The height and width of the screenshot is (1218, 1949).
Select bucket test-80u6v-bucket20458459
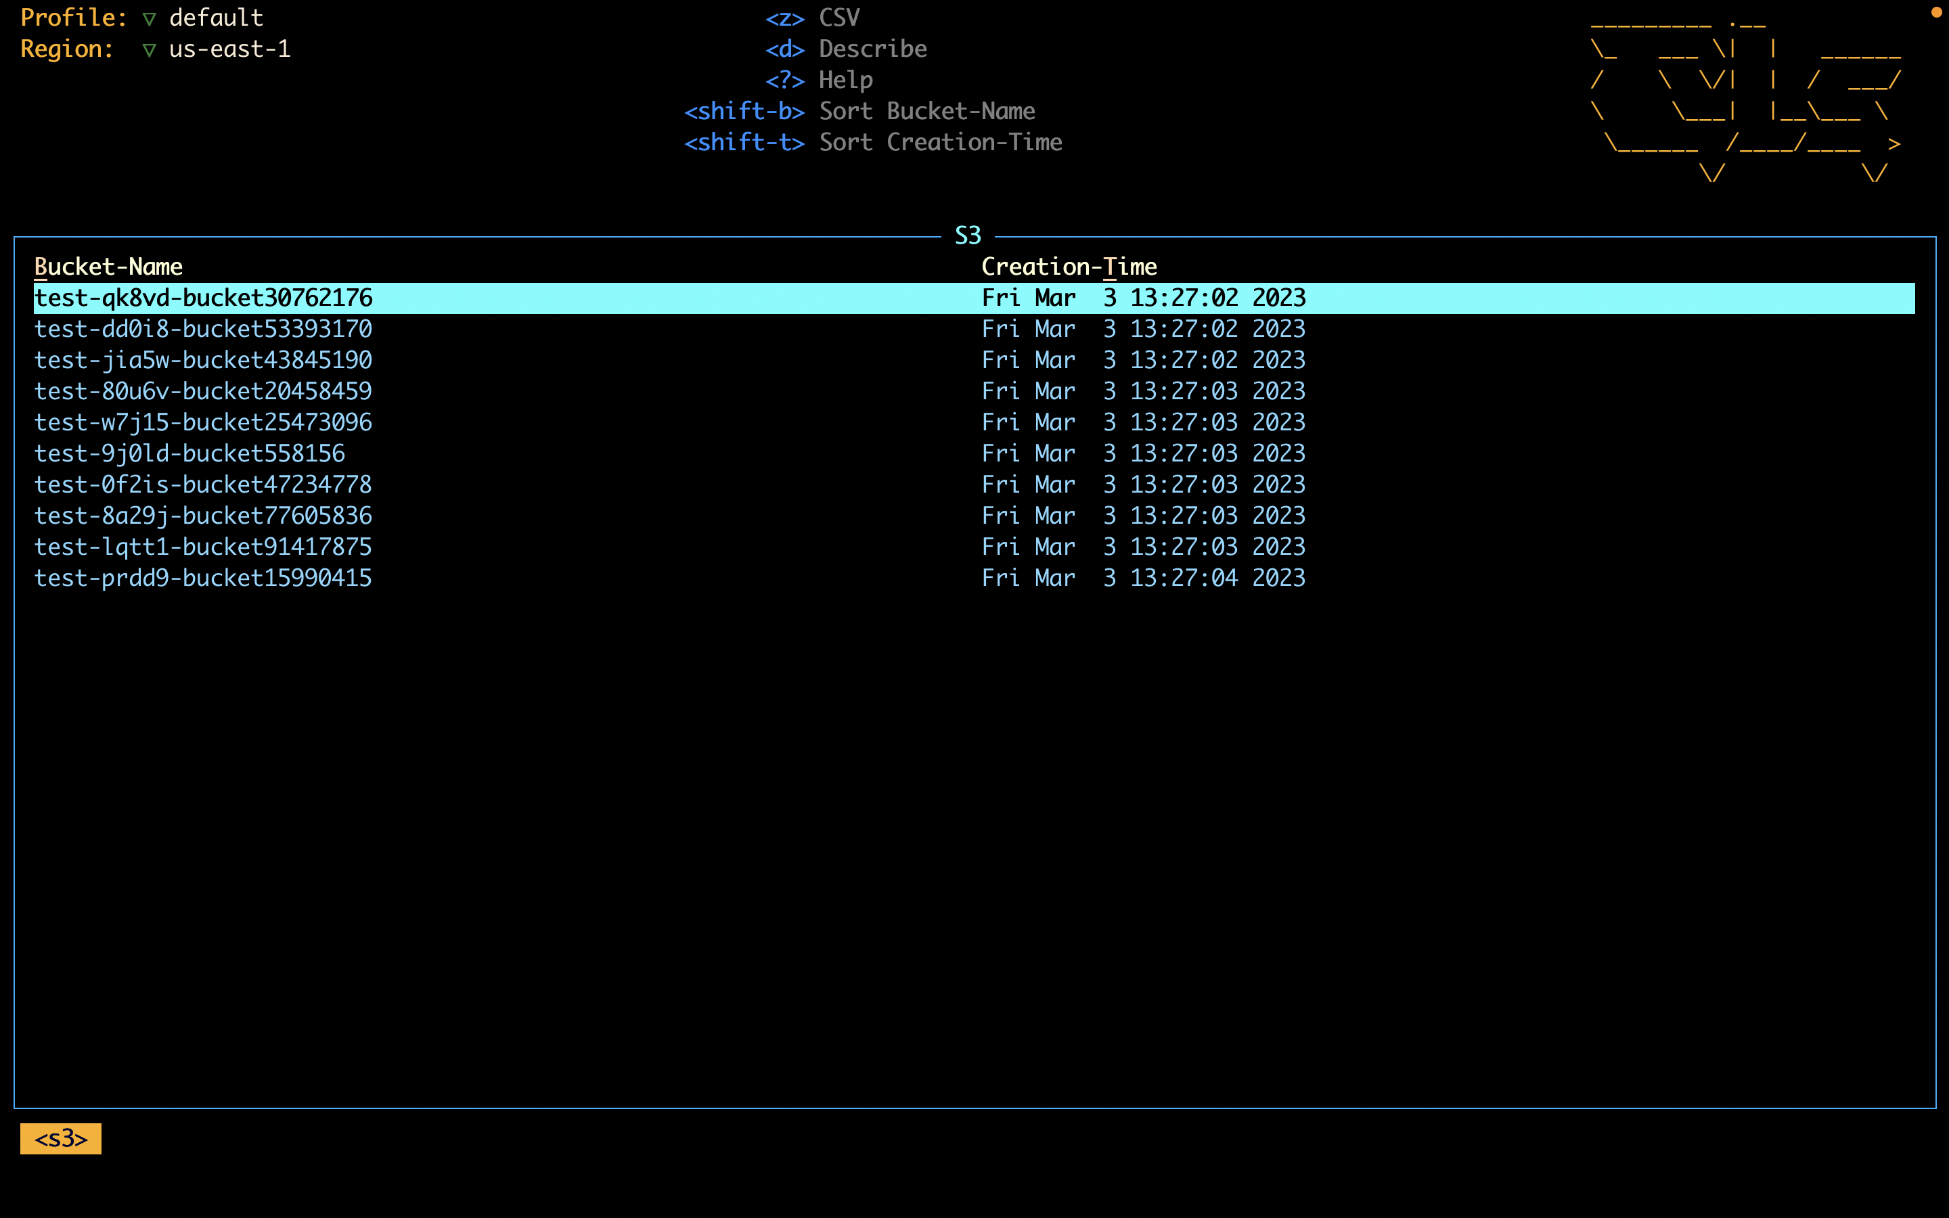point(203,392)
